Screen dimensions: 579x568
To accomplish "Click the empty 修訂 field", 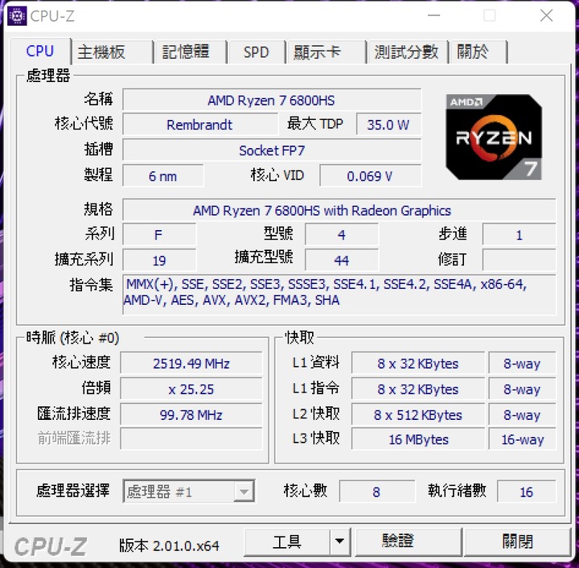I will [x=519, y=261].
